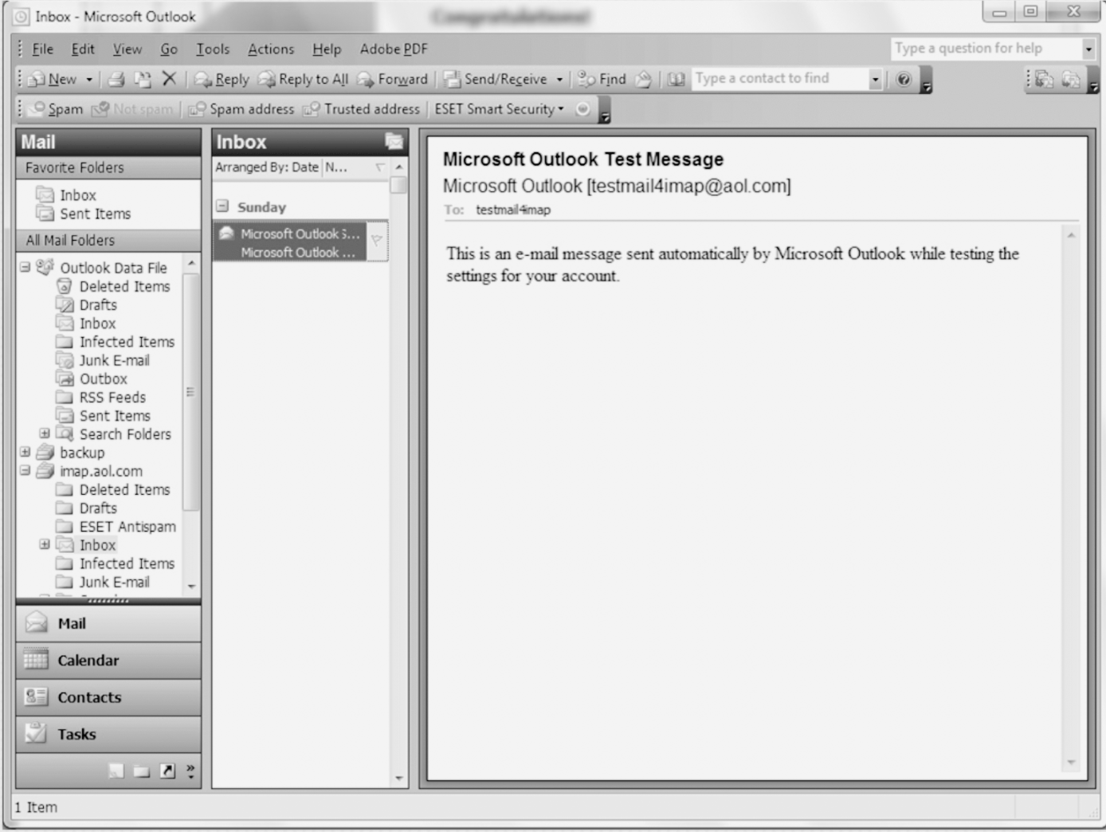Forward the selected message
The height and width of the screenshot is (832, 1106).
392,79
